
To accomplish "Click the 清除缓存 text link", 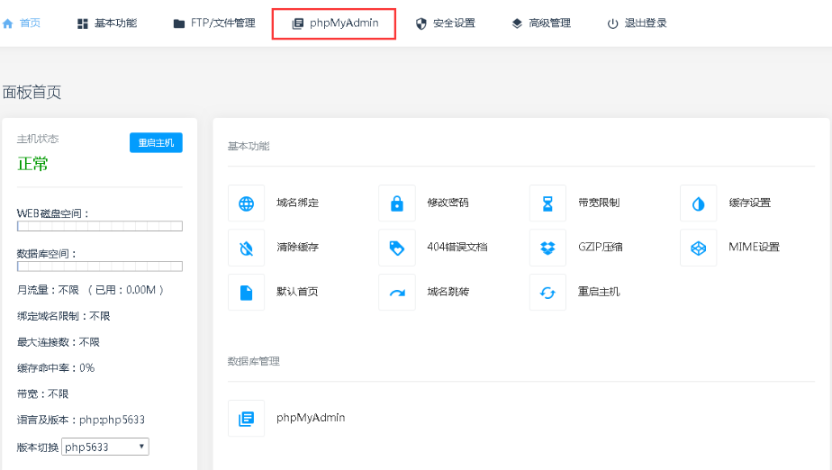I will pos(297,247).
